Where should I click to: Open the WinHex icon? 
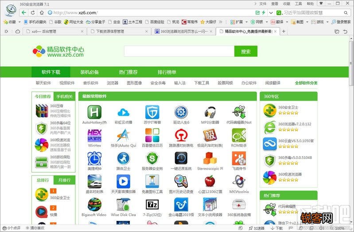94,135
